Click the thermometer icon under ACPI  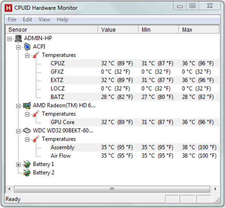point(36,55)
